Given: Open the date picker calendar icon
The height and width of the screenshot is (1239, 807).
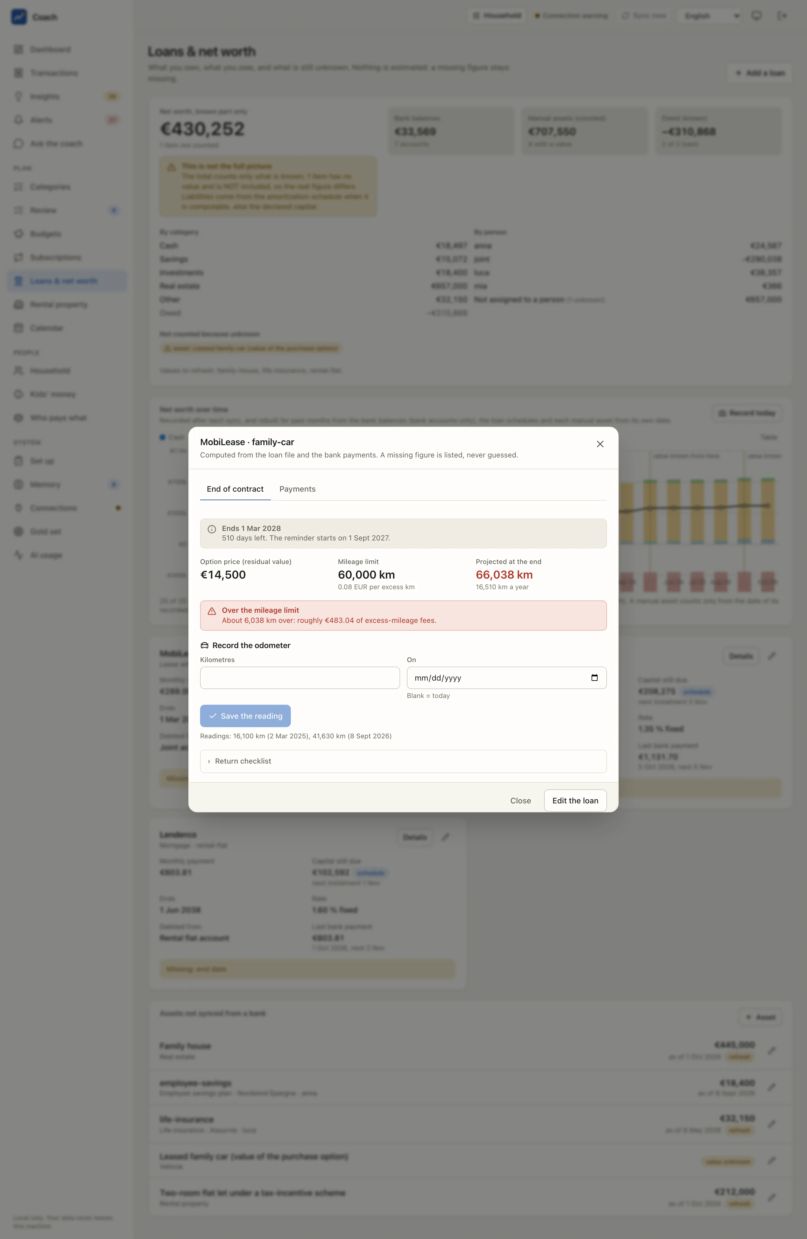Looking at the screenshot, I should click(594, 677).
